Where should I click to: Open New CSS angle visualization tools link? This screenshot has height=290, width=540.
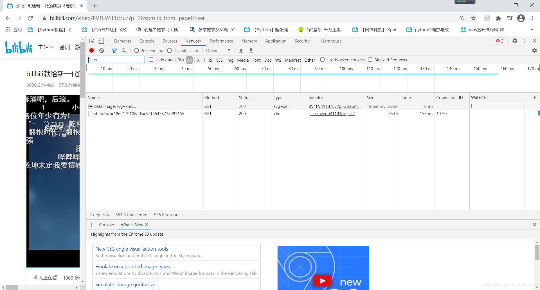pyautogui.click(x=132, y=249)
